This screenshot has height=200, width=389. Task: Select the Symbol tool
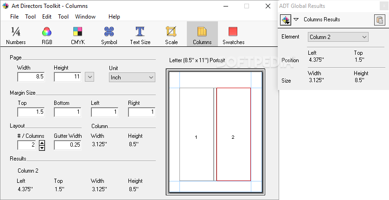109,36
